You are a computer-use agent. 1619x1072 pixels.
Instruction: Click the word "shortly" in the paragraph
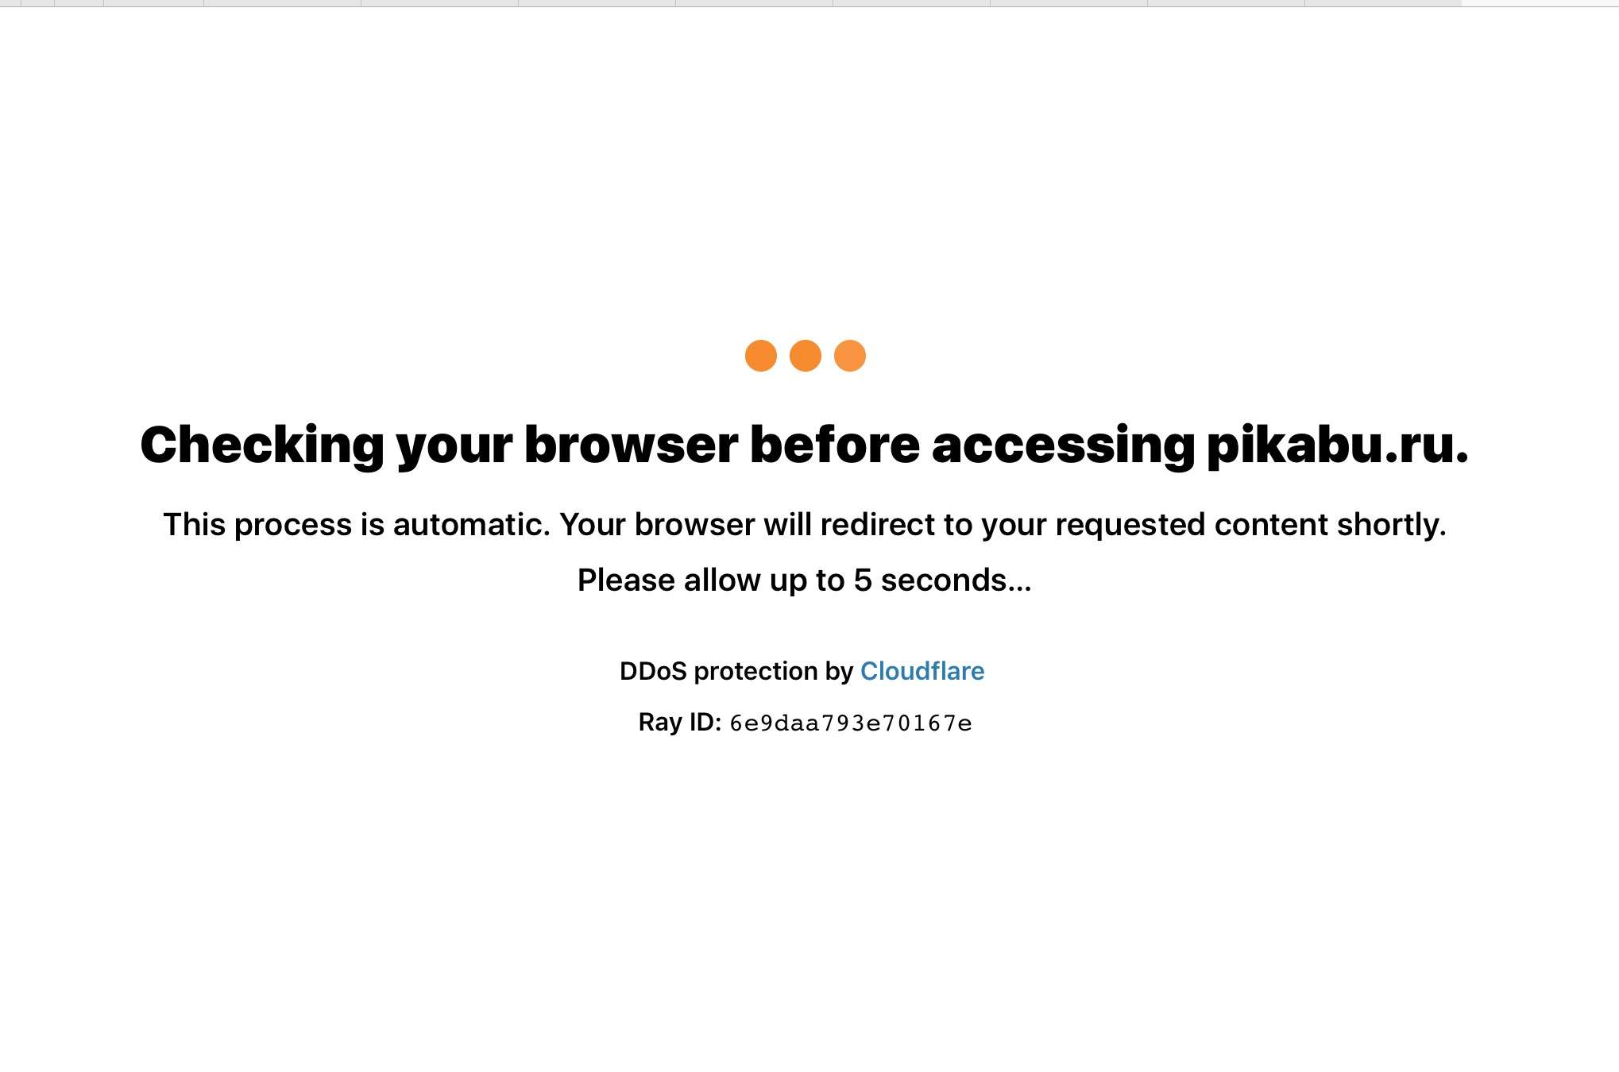point(1389,525)
